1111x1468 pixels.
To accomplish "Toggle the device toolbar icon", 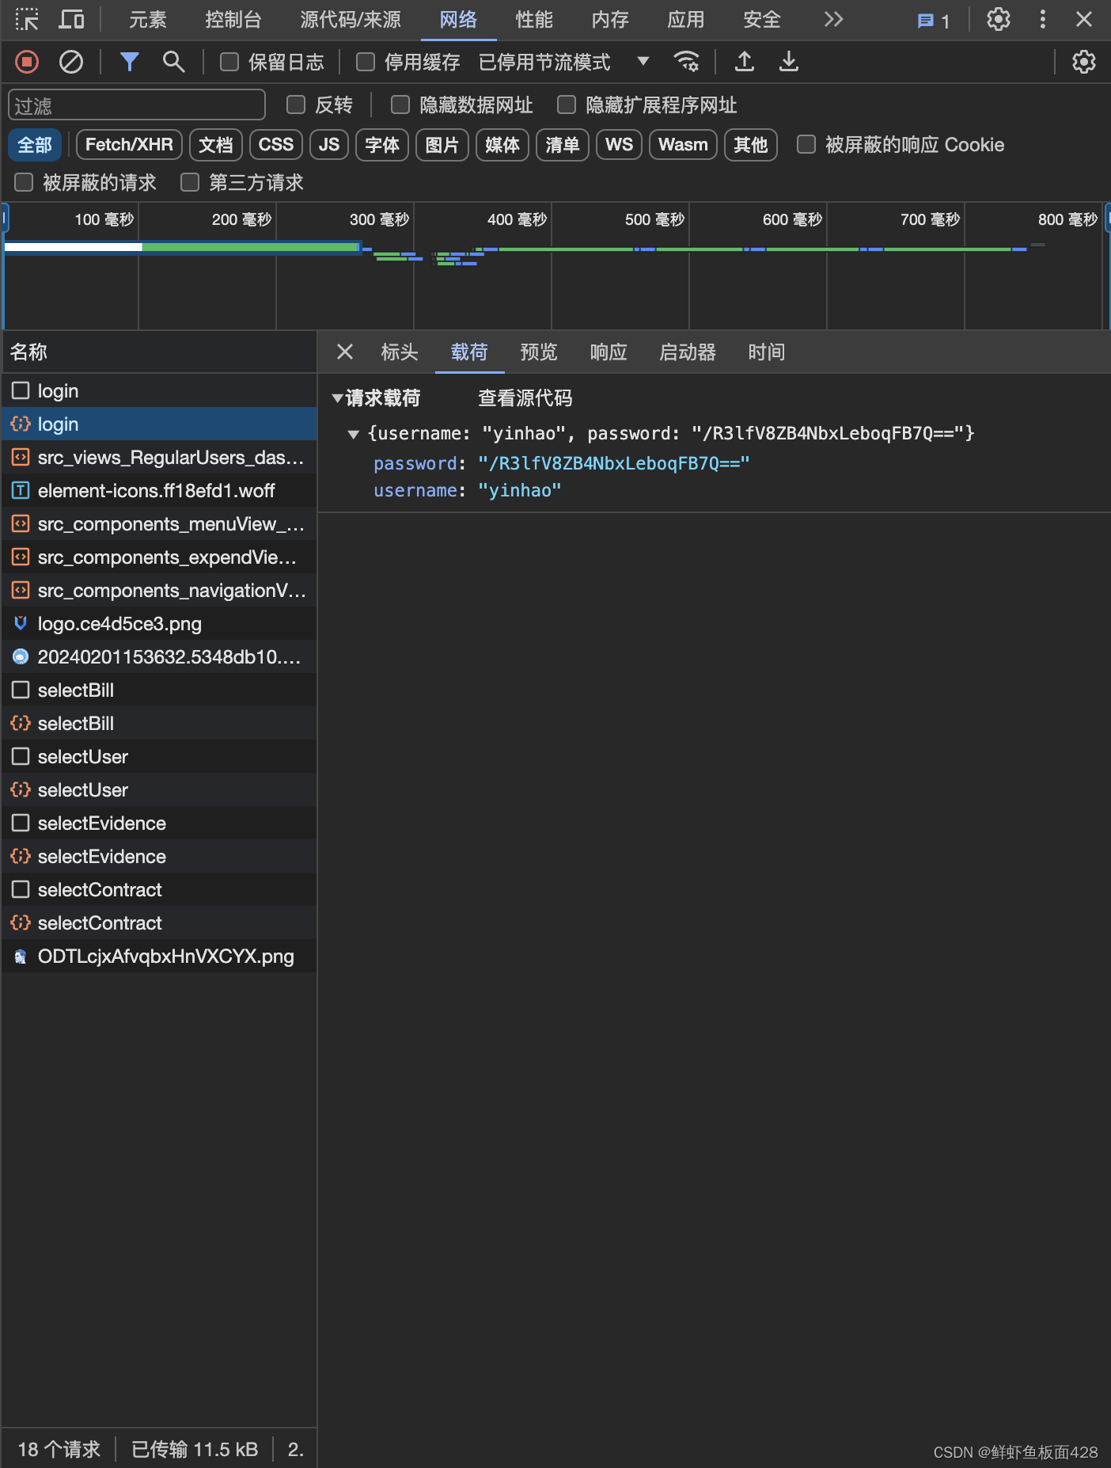I will [x=72, y=19].
